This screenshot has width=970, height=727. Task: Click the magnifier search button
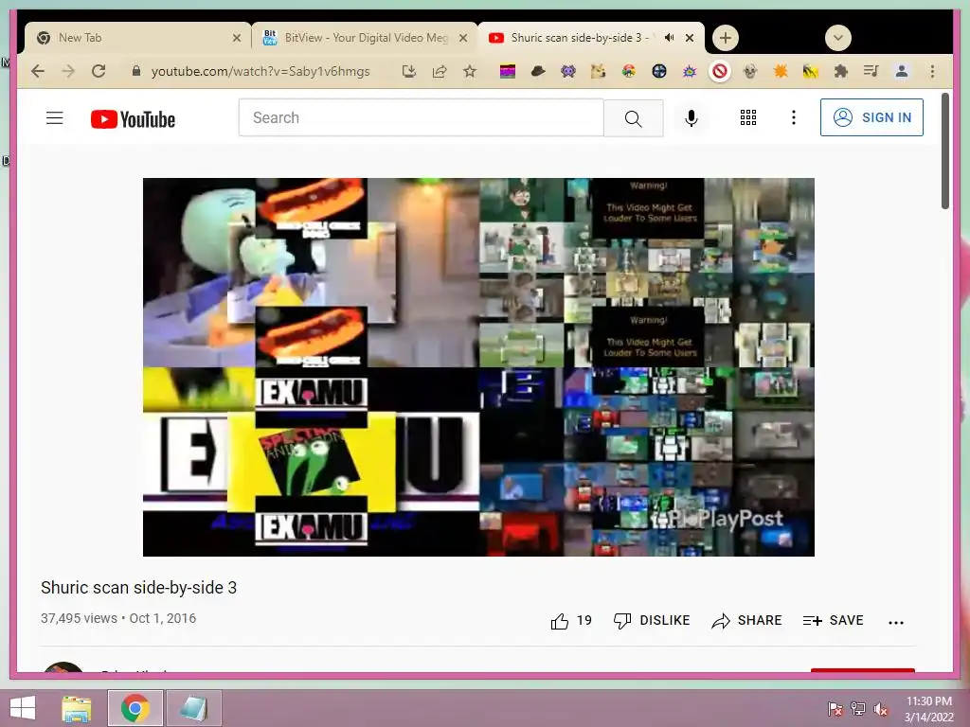coord(634,118)
